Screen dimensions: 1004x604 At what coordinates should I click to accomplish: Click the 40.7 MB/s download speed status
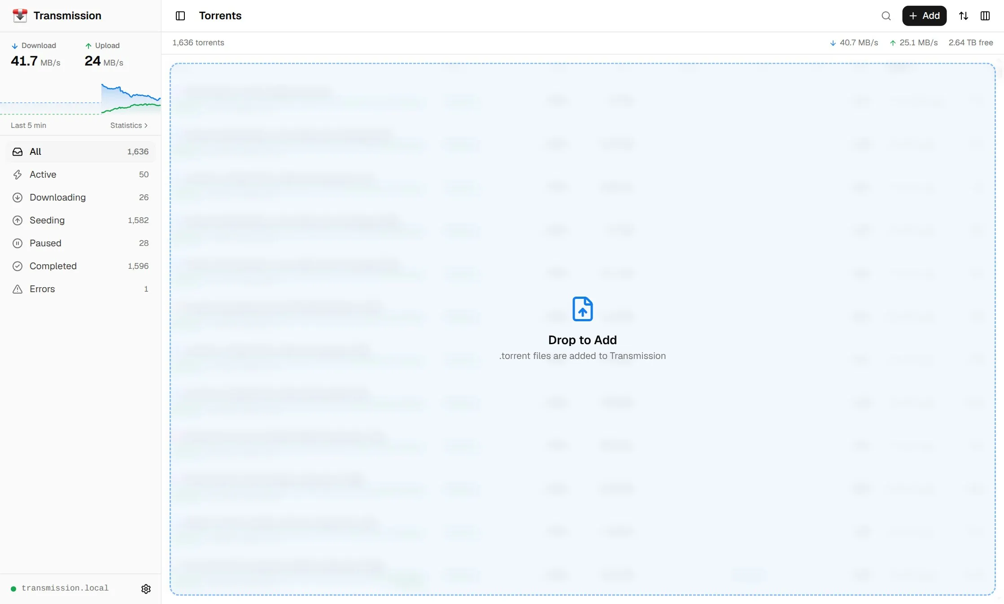pos(854,43)
